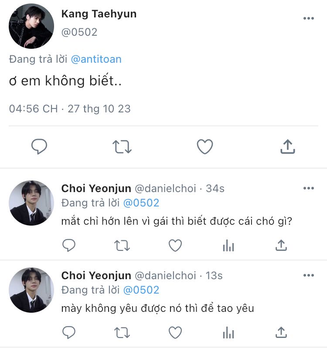Retweet Choi Yeonjun's 34s reply

(122, 246)
